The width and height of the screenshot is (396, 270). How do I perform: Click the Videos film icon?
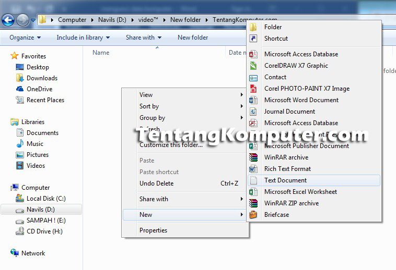pyautogui.click(x=20, y=165)
